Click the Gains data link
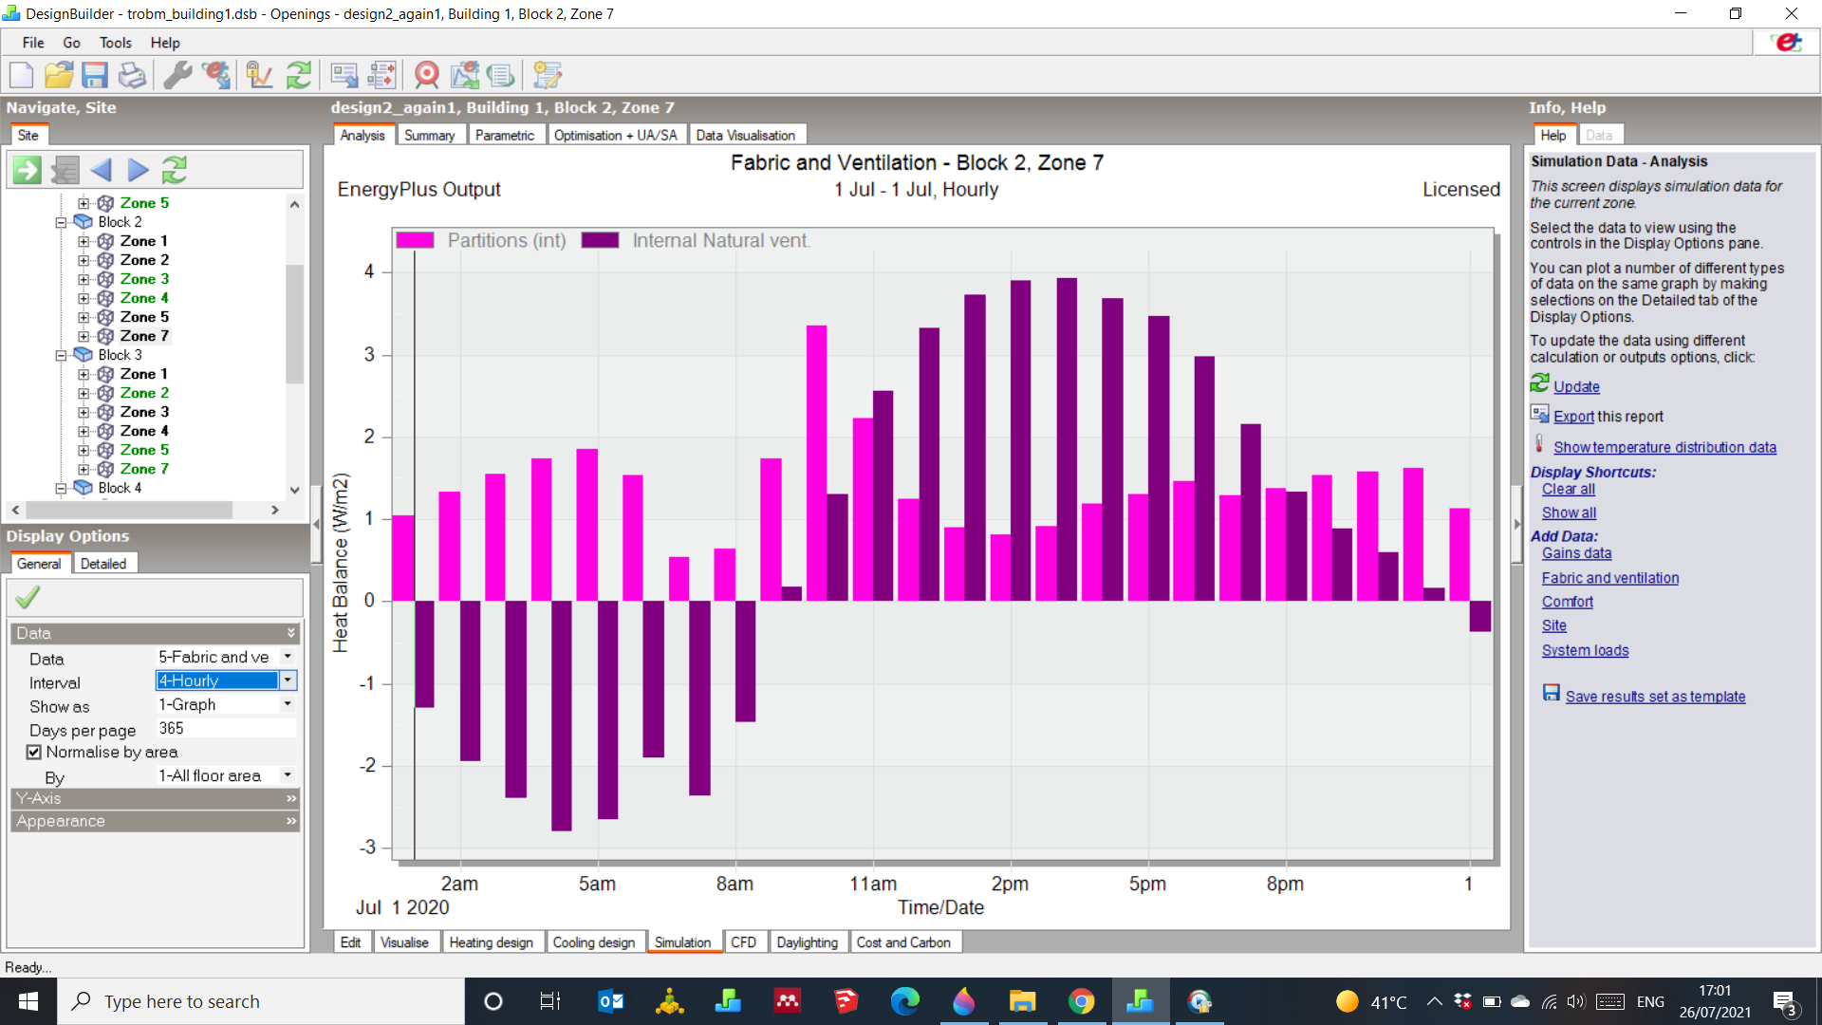The height and width of the screenshot is (1025, 1822). point(1576,553)
